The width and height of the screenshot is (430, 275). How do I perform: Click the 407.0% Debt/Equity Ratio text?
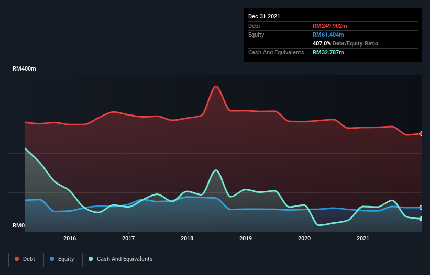point(345,43)
